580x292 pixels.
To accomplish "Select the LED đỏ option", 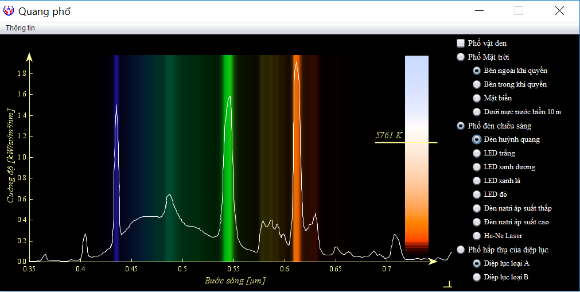I will 477,194.
